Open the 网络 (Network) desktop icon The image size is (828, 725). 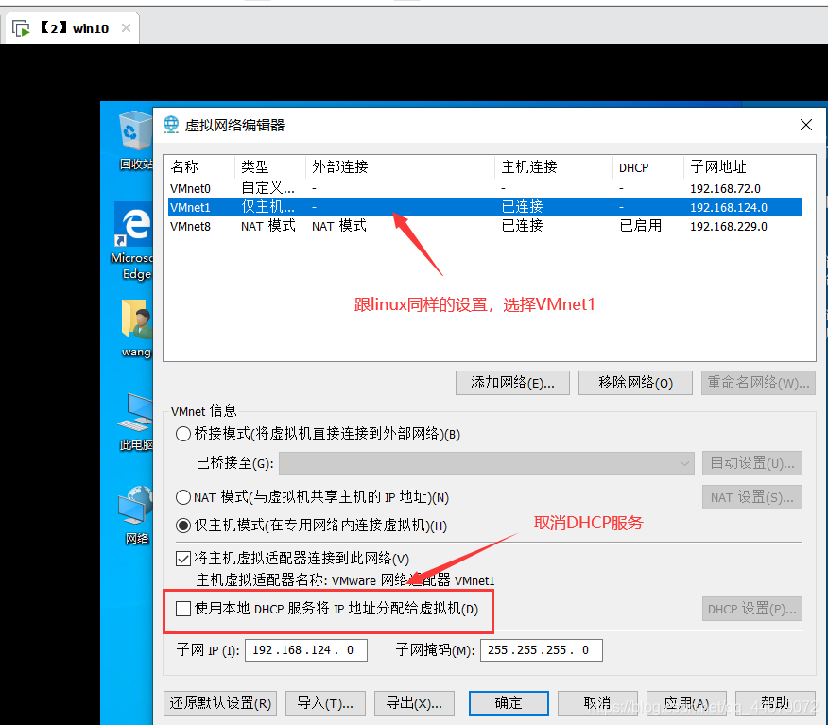133,506
